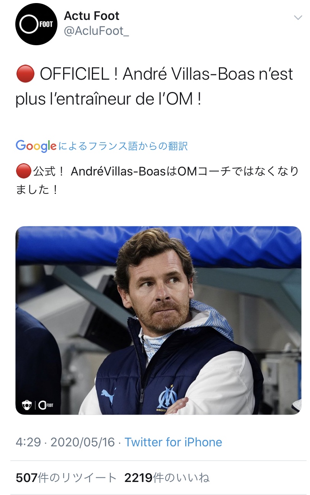Open the @AcluFoot_ handle

click(x=96, y=31)
